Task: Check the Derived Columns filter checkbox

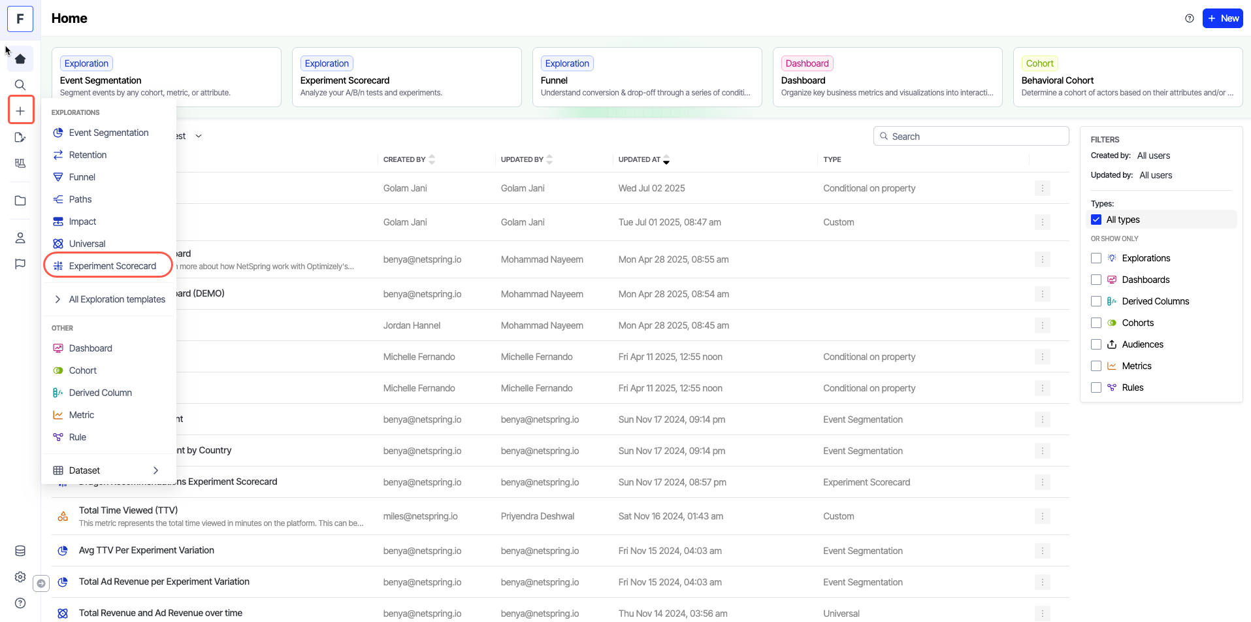Action: click(x=1096, y=301)
